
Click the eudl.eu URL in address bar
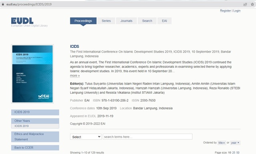click(x=29, y=4)
